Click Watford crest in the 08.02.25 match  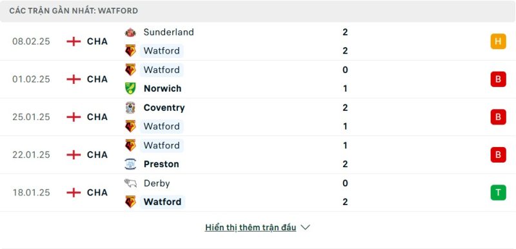[130, 51]
